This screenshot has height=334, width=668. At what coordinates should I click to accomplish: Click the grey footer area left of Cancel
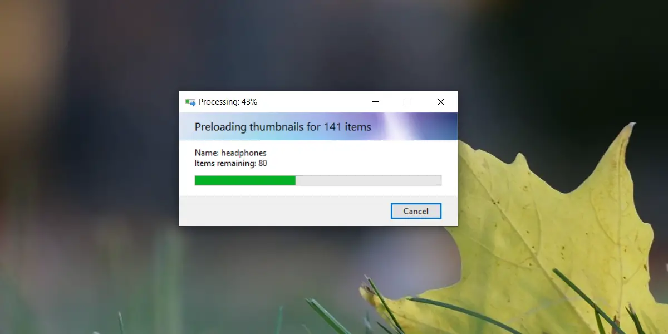[x=284, y=211]
